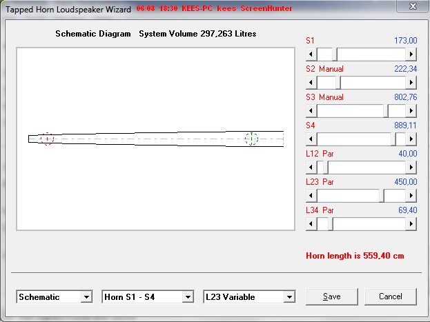This screenshot has height=322, width=430.
Task: Click the S2 slider right arrow
Action: [411, 83]
